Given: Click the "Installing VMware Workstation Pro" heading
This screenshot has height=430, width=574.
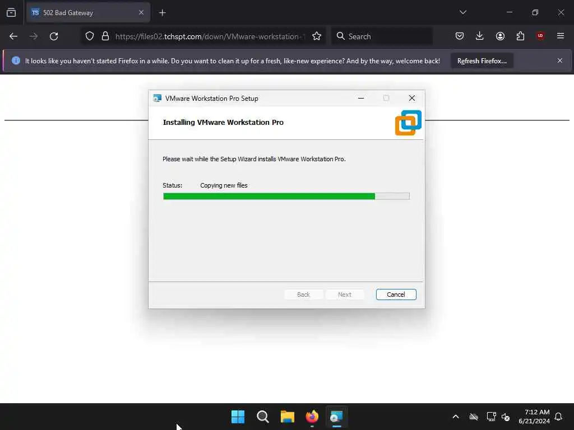Looking at the screenshot, I should (x=223, y=123).
